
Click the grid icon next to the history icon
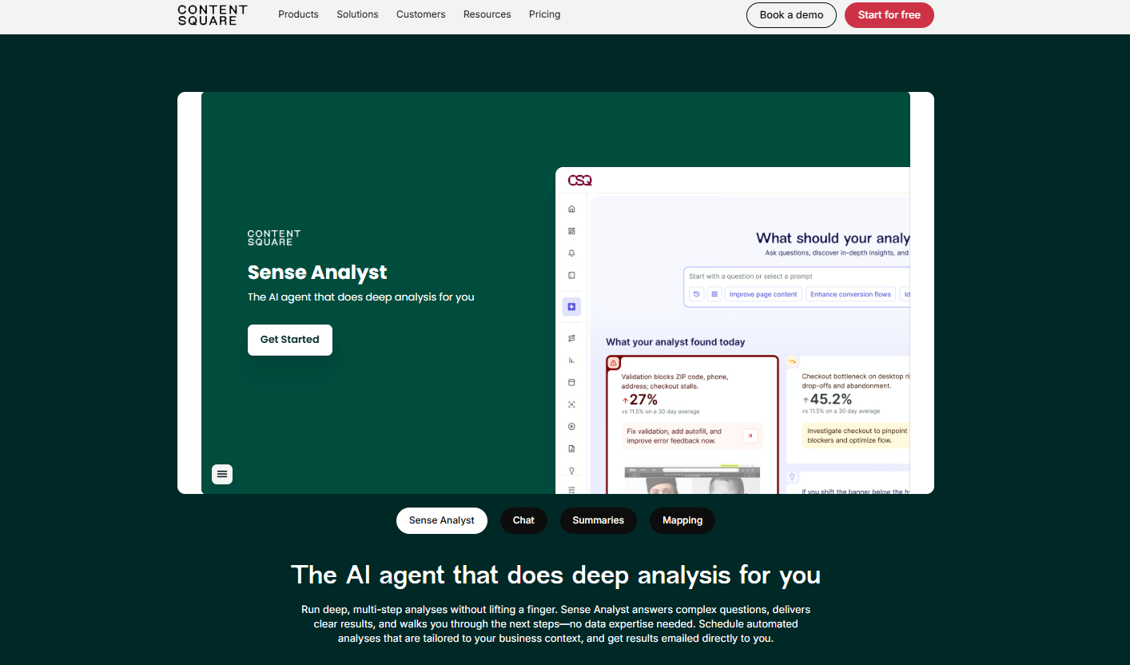(x=714, y=294)
